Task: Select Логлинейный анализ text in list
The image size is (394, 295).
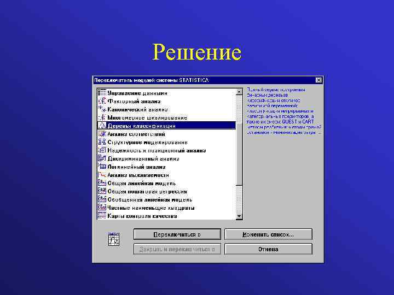Action: pos(136,167)
